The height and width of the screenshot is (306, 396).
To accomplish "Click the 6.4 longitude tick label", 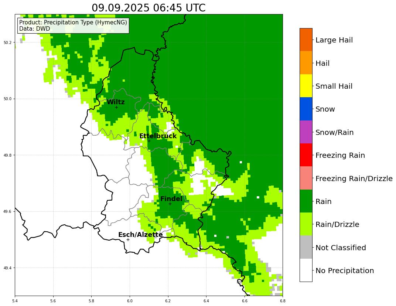I will click(x=206, y=301).
